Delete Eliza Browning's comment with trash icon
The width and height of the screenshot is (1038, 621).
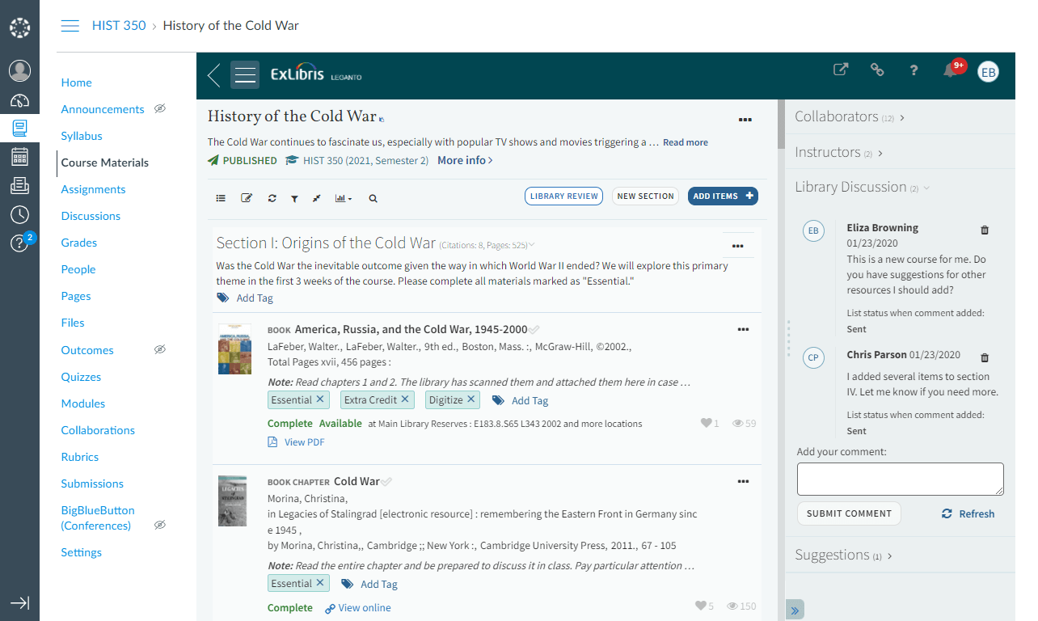984,230
